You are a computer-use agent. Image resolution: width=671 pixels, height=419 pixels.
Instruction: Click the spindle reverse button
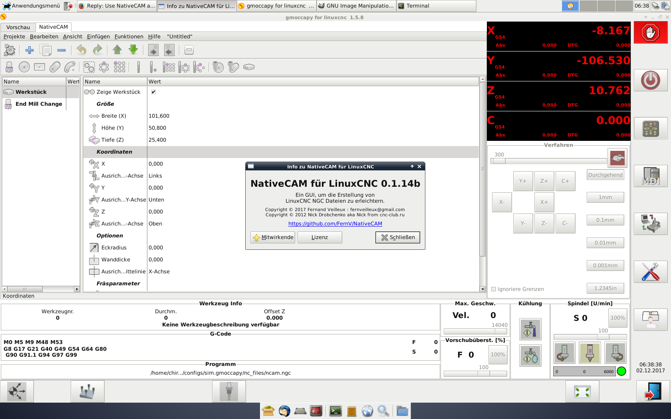[564, 353]
